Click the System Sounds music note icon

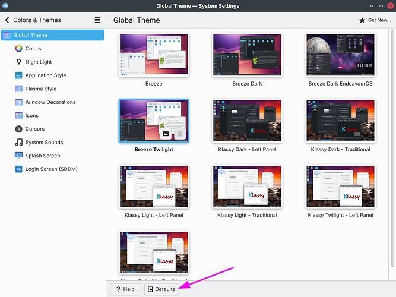pos(18,143)
